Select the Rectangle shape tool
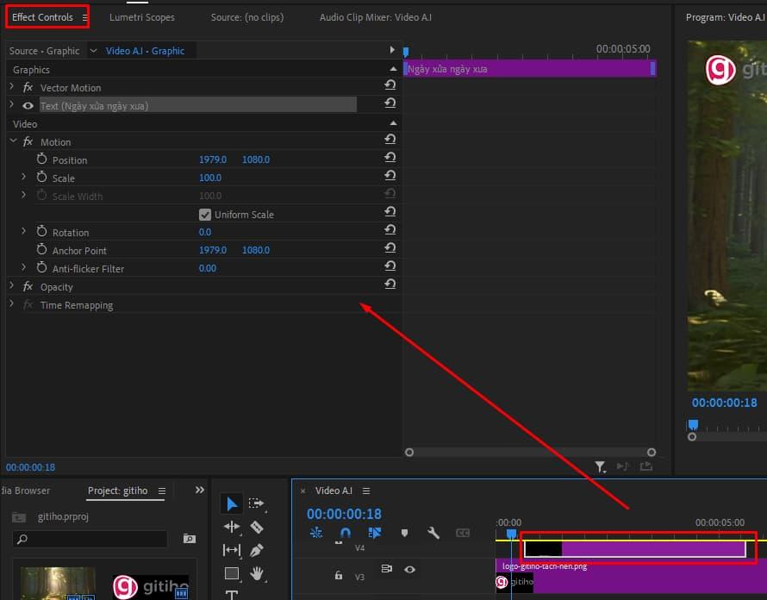 (x=231, y=573)
